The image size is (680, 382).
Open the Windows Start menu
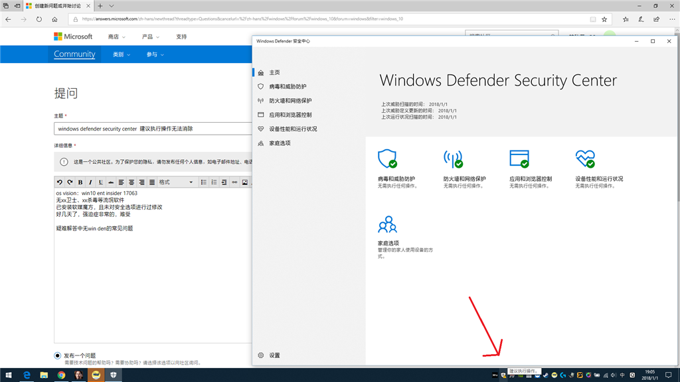pos(8,375)
